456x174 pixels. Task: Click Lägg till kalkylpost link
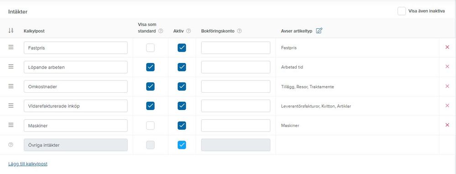(28, 164)
